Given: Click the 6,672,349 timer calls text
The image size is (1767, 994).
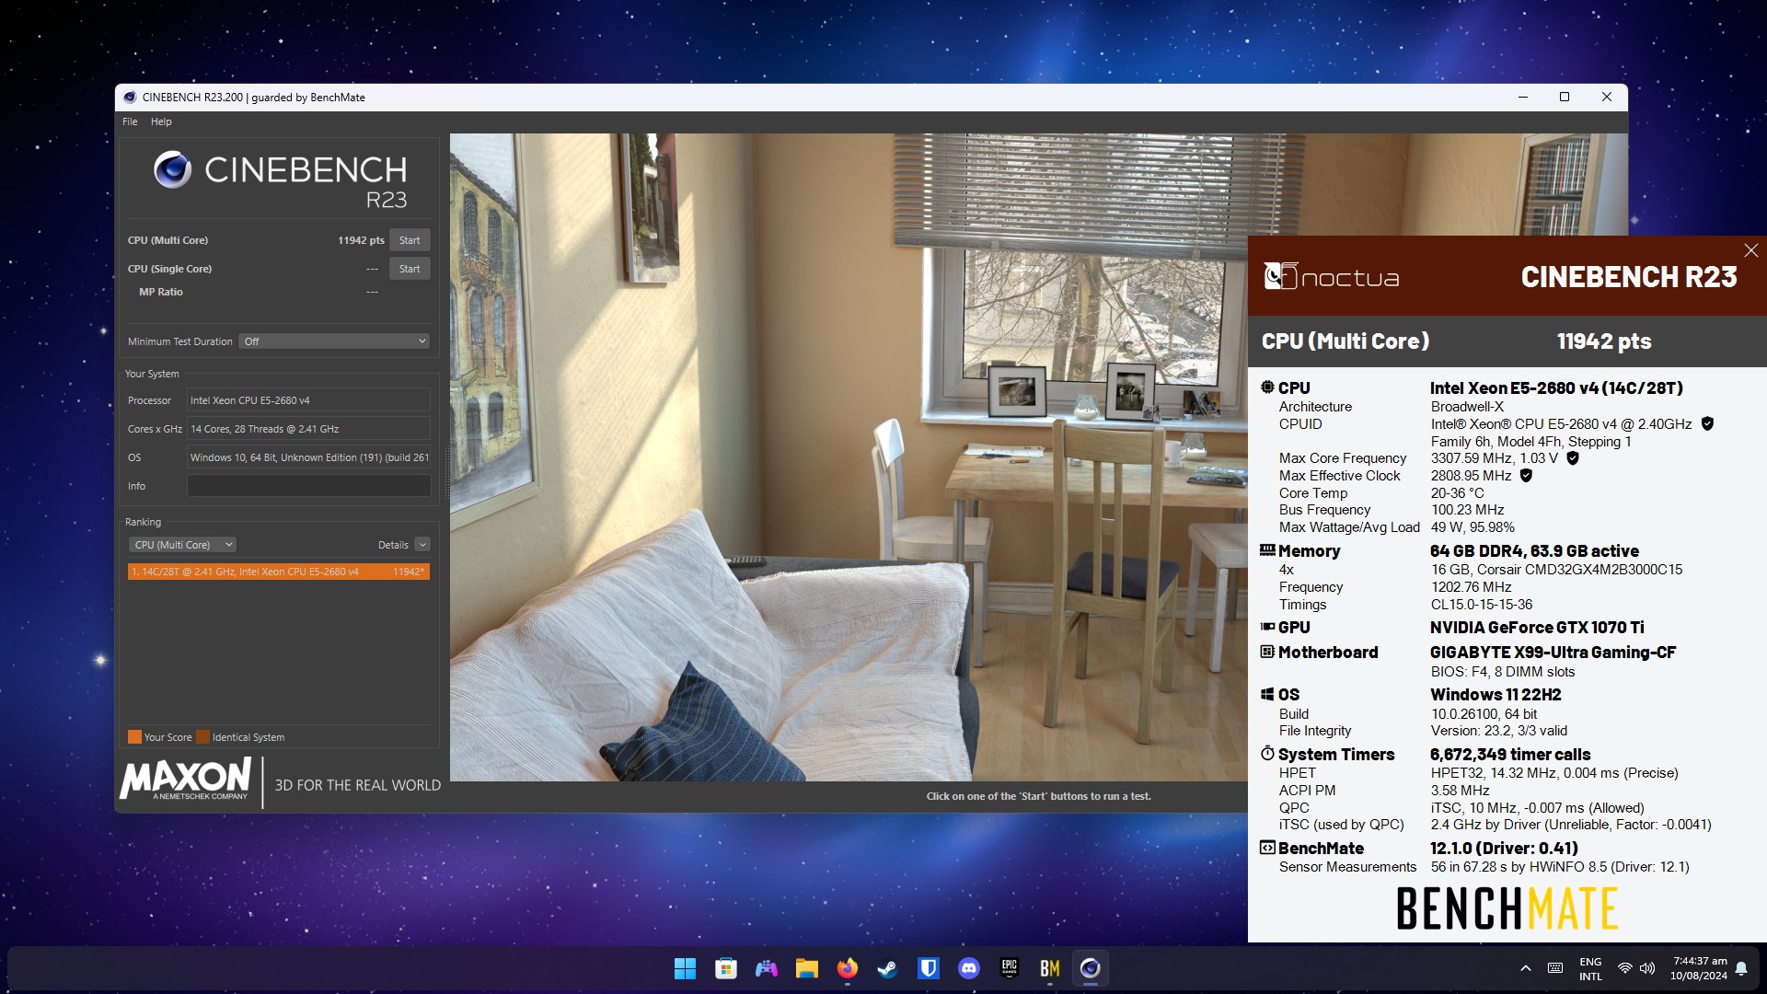Looking at the screenshot, I should 1510,754.
